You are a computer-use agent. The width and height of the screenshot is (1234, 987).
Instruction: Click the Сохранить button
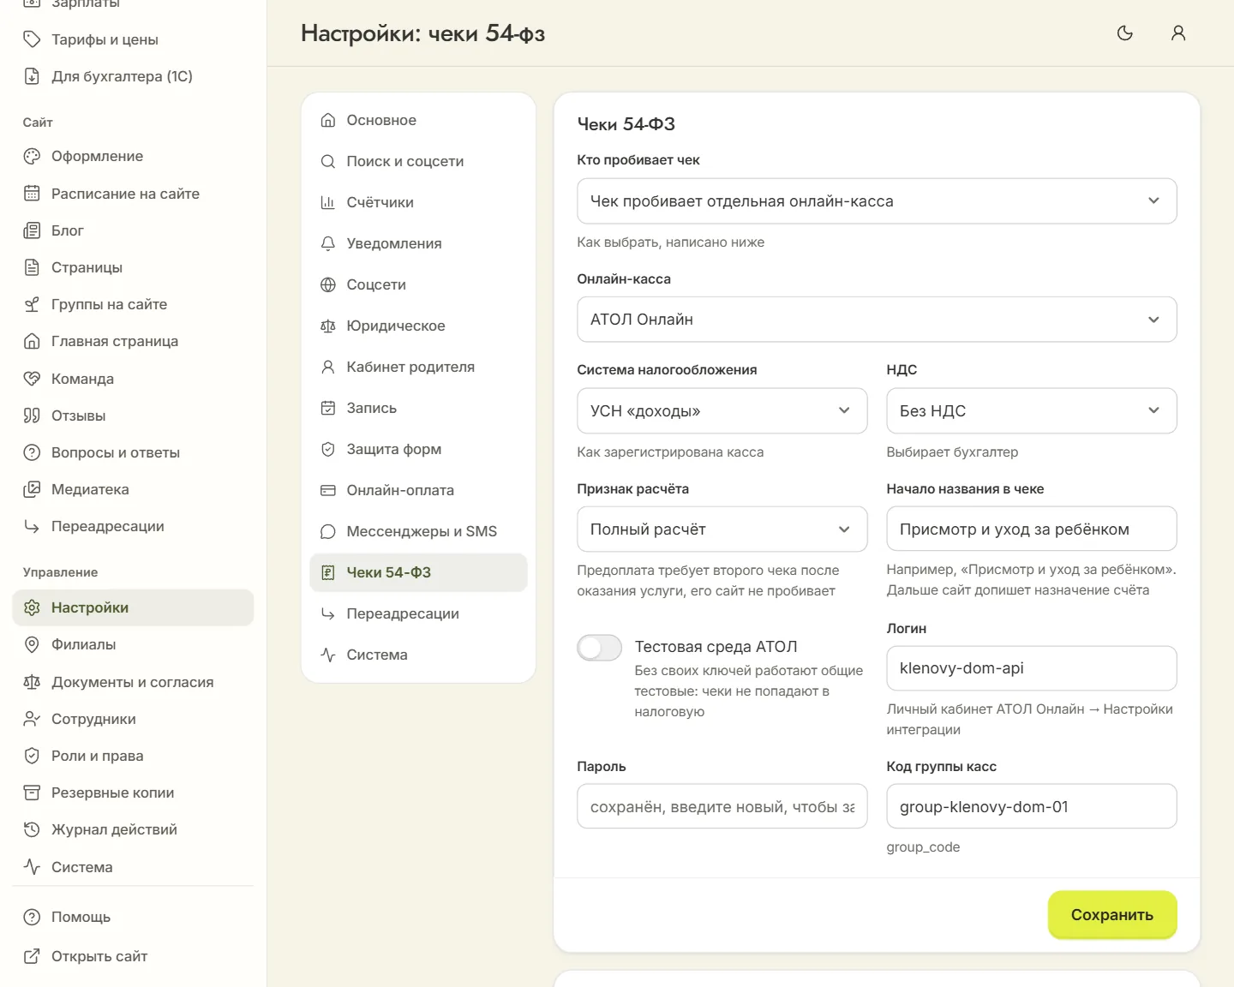point(1111,915)
